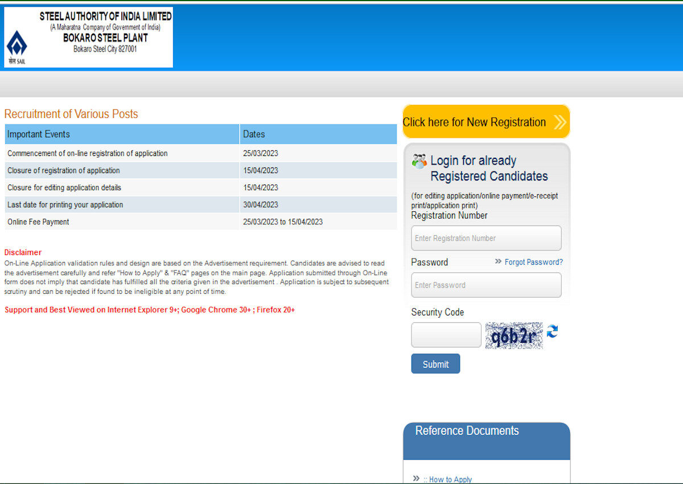Click the arrow icon next to Submit area captcha
The height and width of the screenshot is (484, 683).
tap(551, 332)
